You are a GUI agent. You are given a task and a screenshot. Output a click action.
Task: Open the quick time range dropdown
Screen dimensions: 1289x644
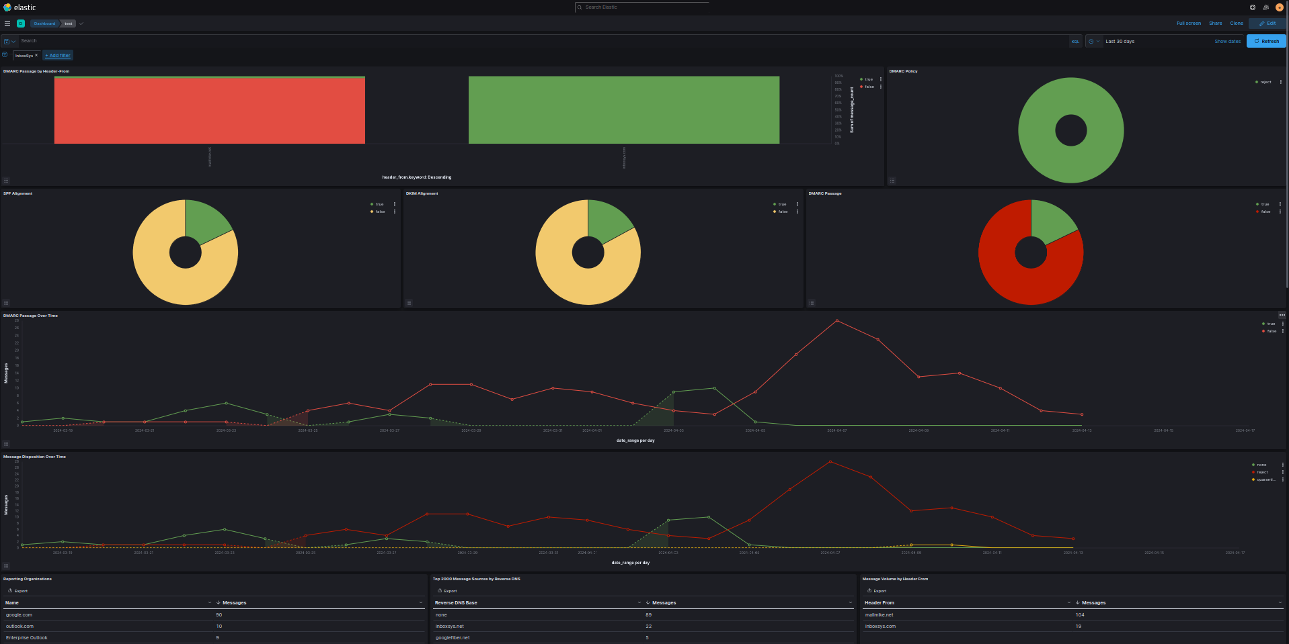tap(1094, 41)
